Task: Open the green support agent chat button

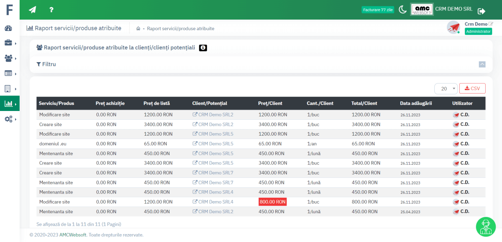Action: pyautogui.click(x=486, y=227)
